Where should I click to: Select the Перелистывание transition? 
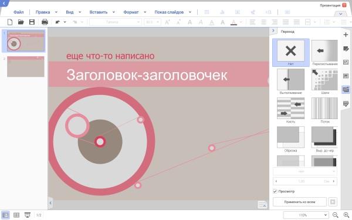coord(324,53)
